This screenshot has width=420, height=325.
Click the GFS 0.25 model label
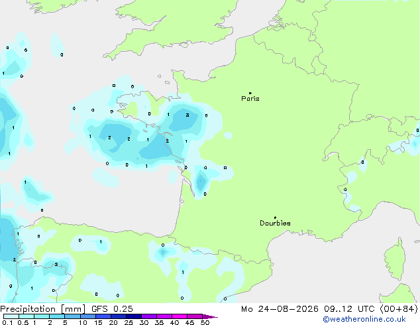coord(112,309)
